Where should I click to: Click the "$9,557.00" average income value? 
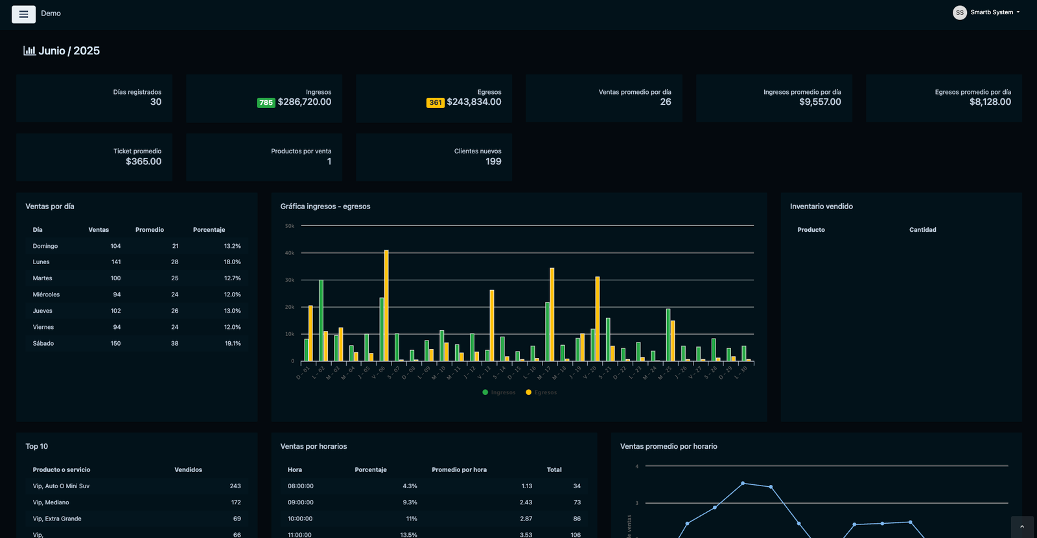pyautogui.click(x=820, y=102)
